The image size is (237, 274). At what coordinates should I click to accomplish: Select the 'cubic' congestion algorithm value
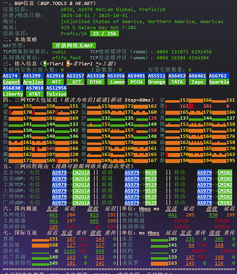pyautogui.click(x=59, y=52)
